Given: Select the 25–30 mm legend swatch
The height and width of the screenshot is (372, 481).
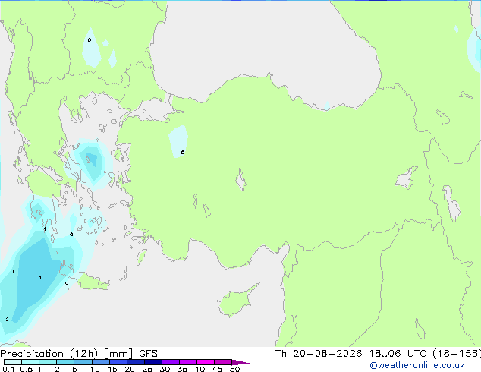Looking at the screenshot, I should coord(152,362).
